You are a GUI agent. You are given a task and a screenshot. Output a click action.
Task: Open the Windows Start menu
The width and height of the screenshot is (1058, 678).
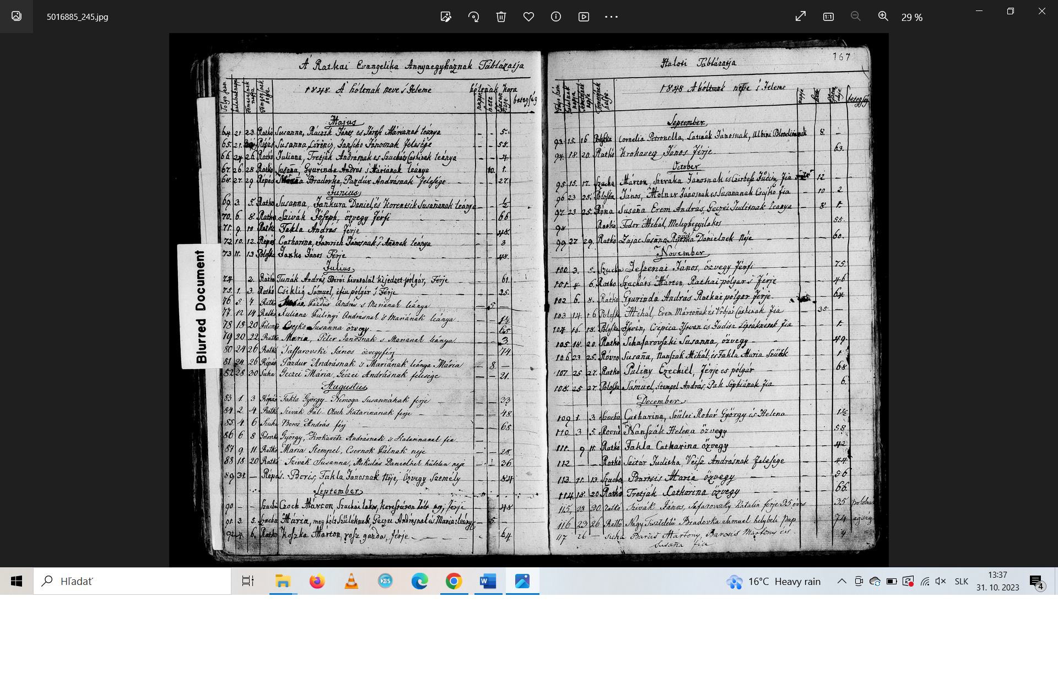(x=17, y=581)
